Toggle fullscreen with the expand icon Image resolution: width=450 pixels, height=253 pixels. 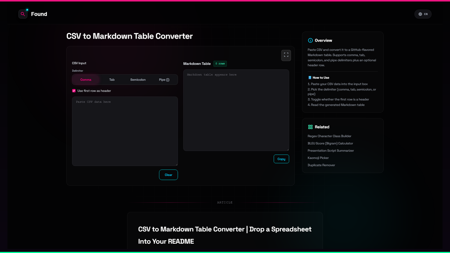coord(286,55)
